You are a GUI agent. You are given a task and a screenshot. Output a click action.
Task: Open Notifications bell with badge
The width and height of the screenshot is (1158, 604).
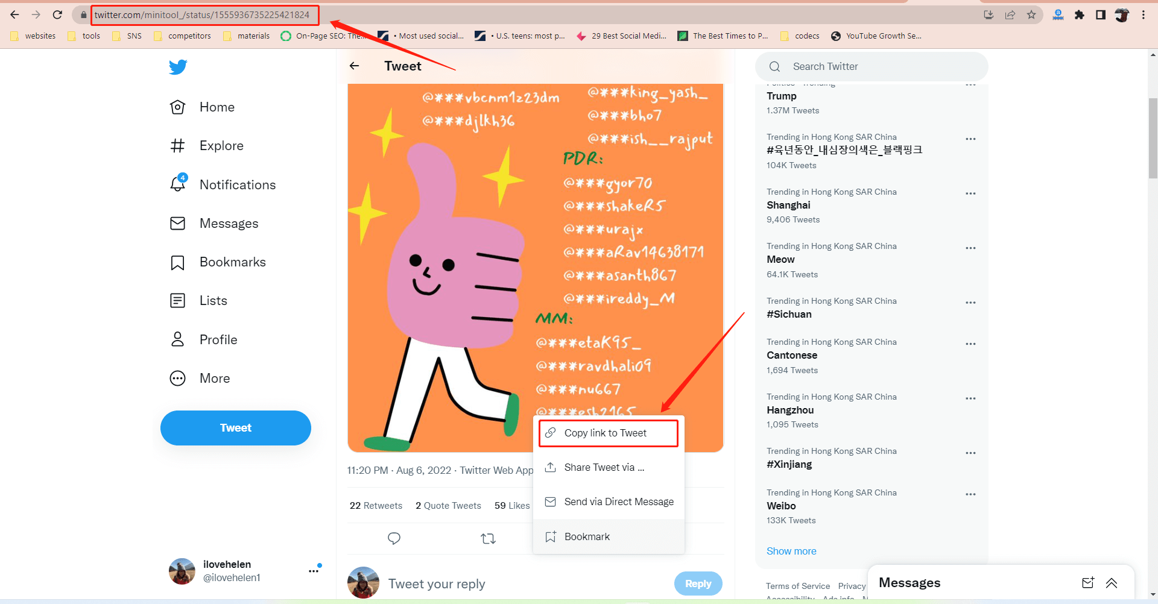[179, 183]
